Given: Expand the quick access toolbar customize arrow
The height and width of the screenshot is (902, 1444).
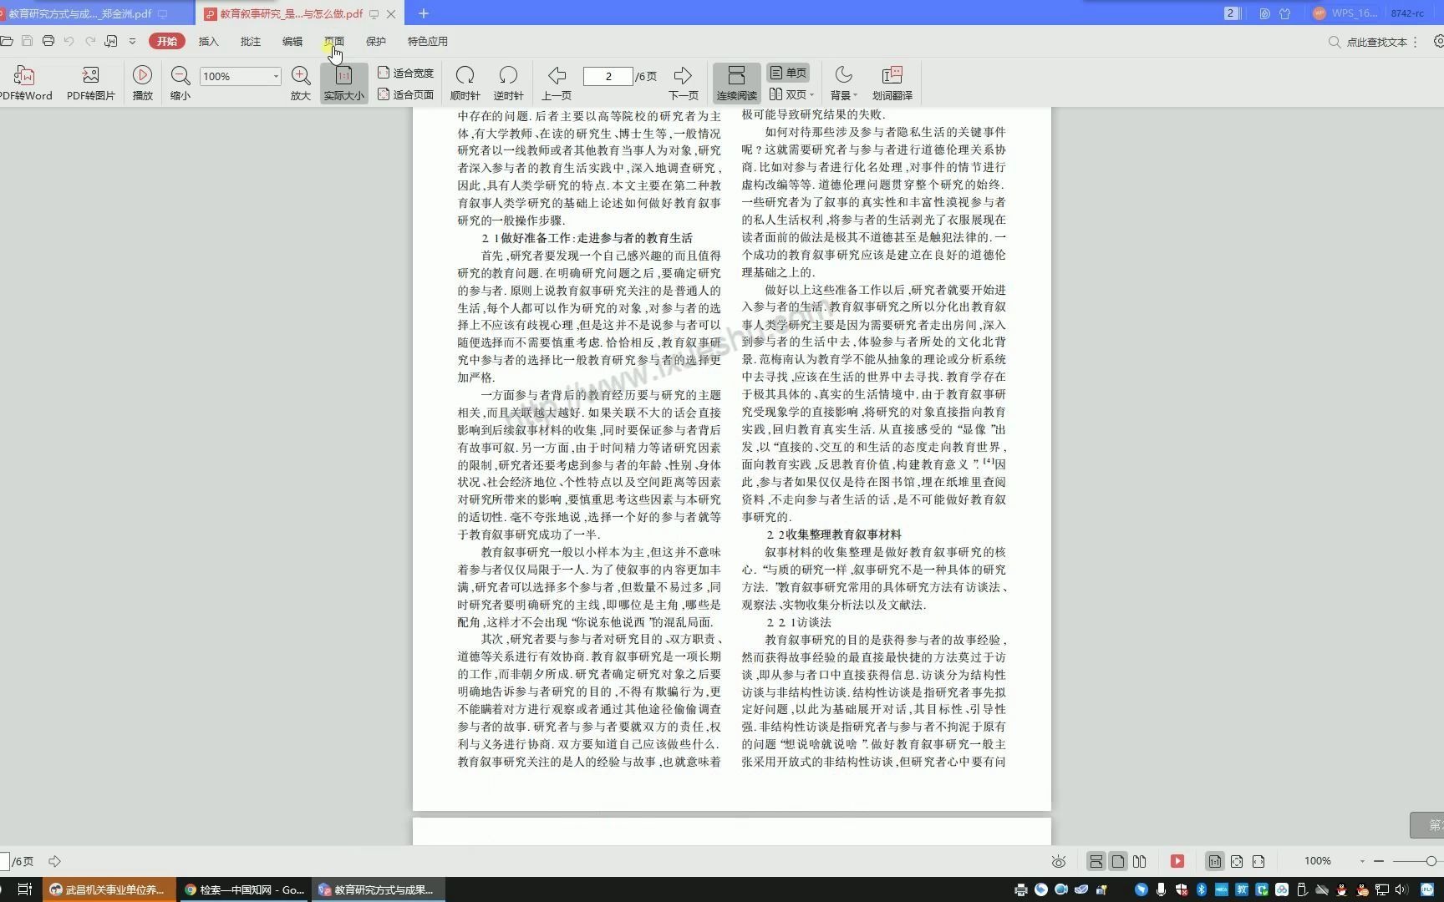Looking at the screenshot, I should click(x=132, y=41).
